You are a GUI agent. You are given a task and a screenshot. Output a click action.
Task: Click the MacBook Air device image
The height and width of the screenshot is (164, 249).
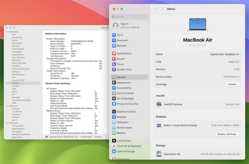point(198,24)
